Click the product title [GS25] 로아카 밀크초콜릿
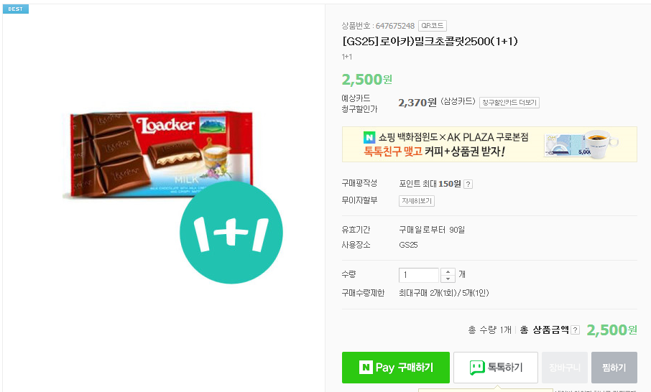This screenshot has height=392, width=651. (x=430, y=42)
